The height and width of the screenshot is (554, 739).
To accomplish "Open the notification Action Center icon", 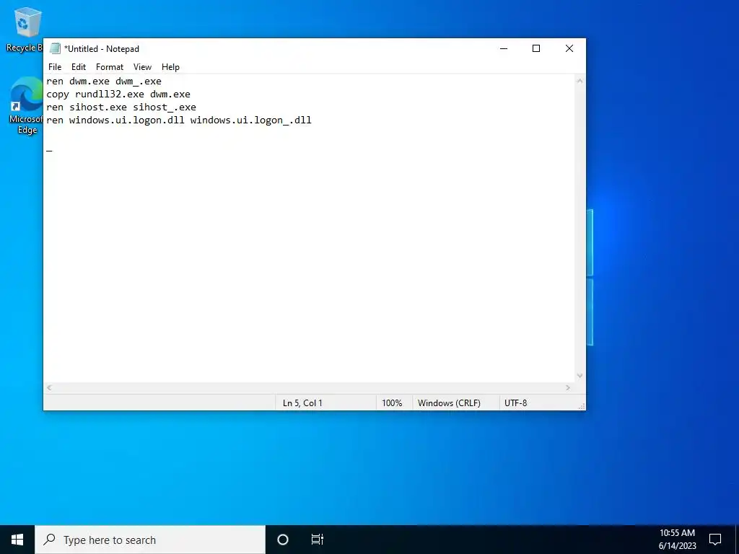I will pos(715,540).
